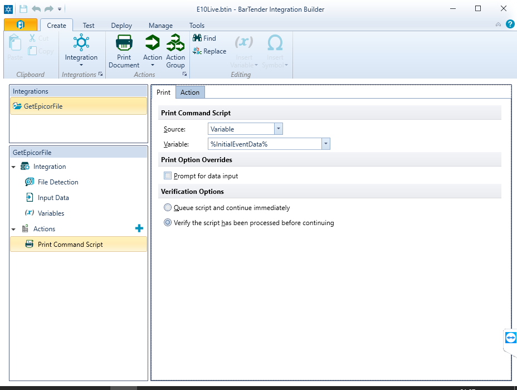Screen dimensions: 517x390
Task: Collapse the Actions tree node
Action: [13, 229]
